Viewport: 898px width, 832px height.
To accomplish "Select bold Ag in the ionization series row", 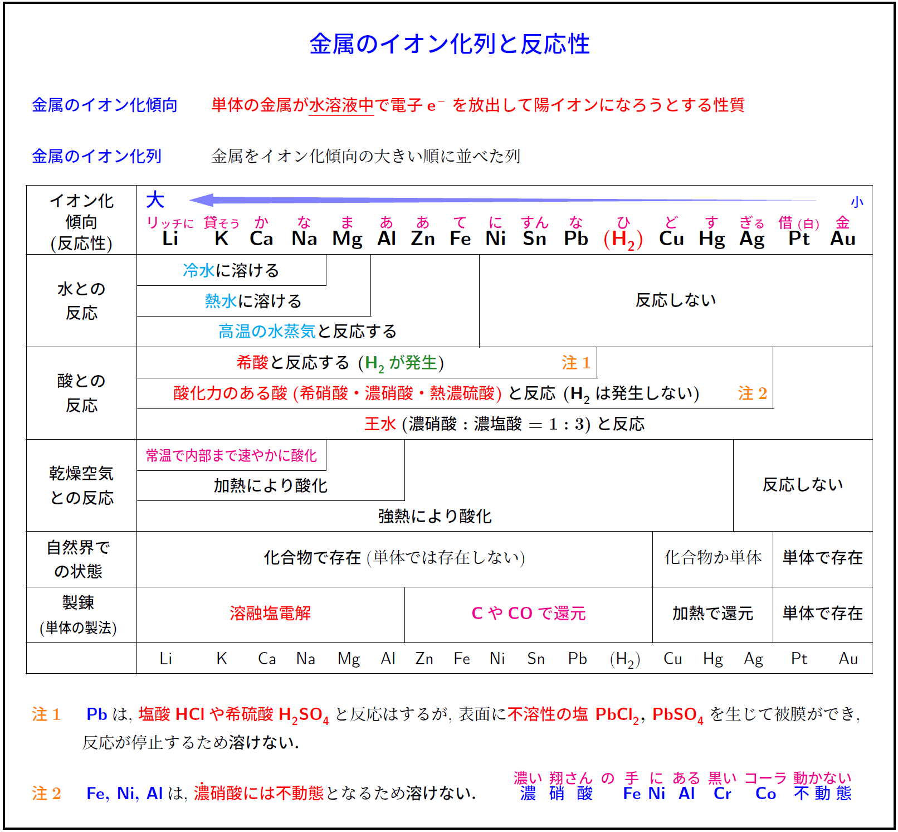I will click(752, 240).
